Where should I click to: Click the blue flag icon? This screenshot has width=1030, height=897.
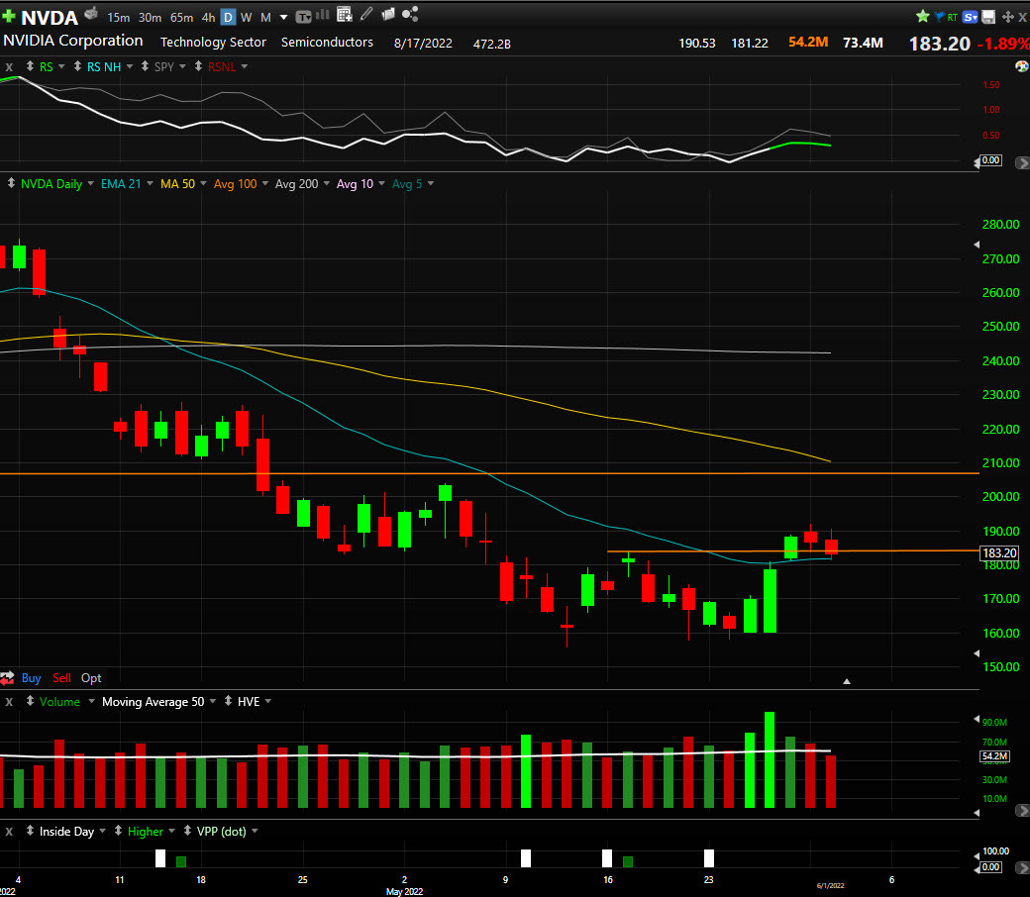939,17
